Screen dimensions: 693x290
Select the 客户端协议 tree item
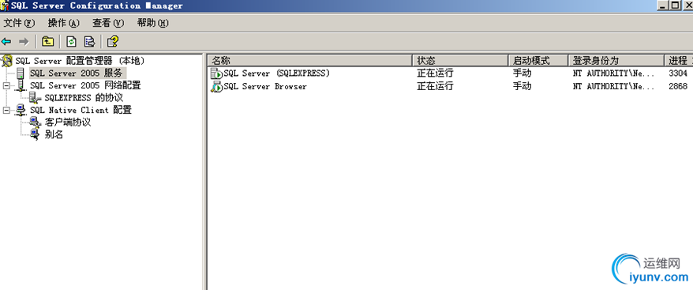pos(68,122)
